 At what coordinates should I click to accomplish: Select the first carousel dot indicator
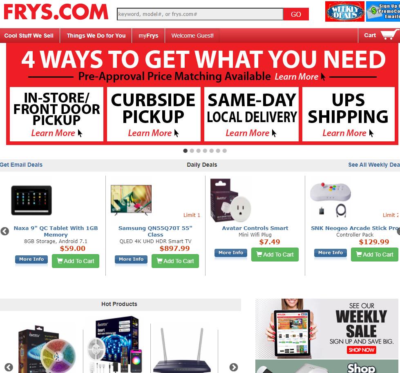pyautogui.click(x=185, y=151)
